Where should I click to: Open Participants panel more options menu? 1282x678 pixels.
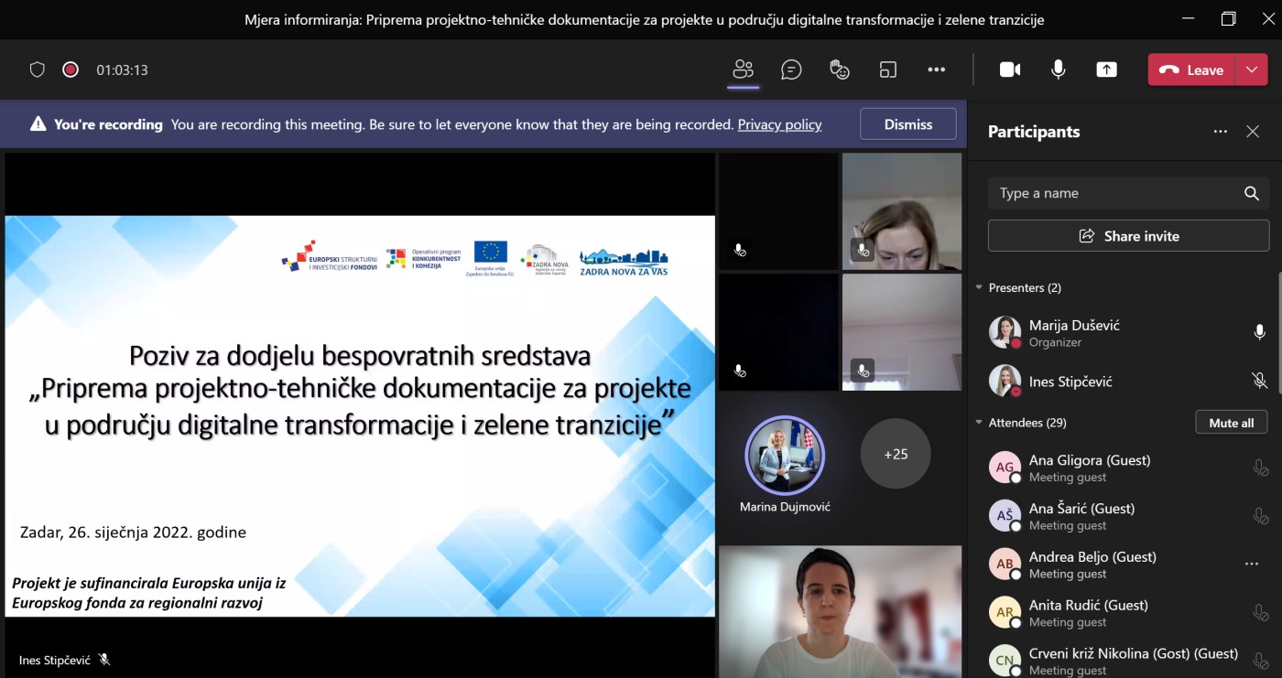pos(1220,132)
